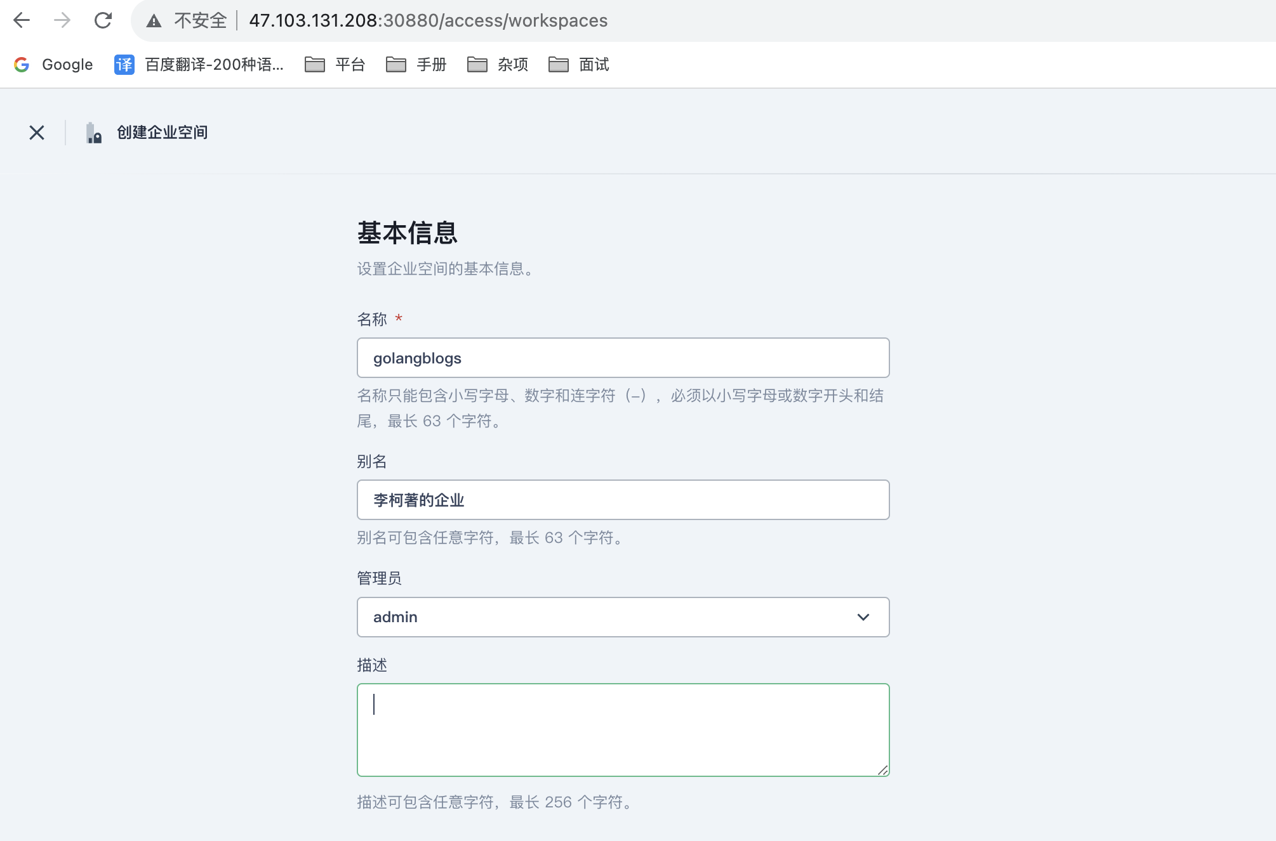The height and width of the screenshot is (841, 1276).
Task: Click the browser forward arrow
Action: click(62, 20)
